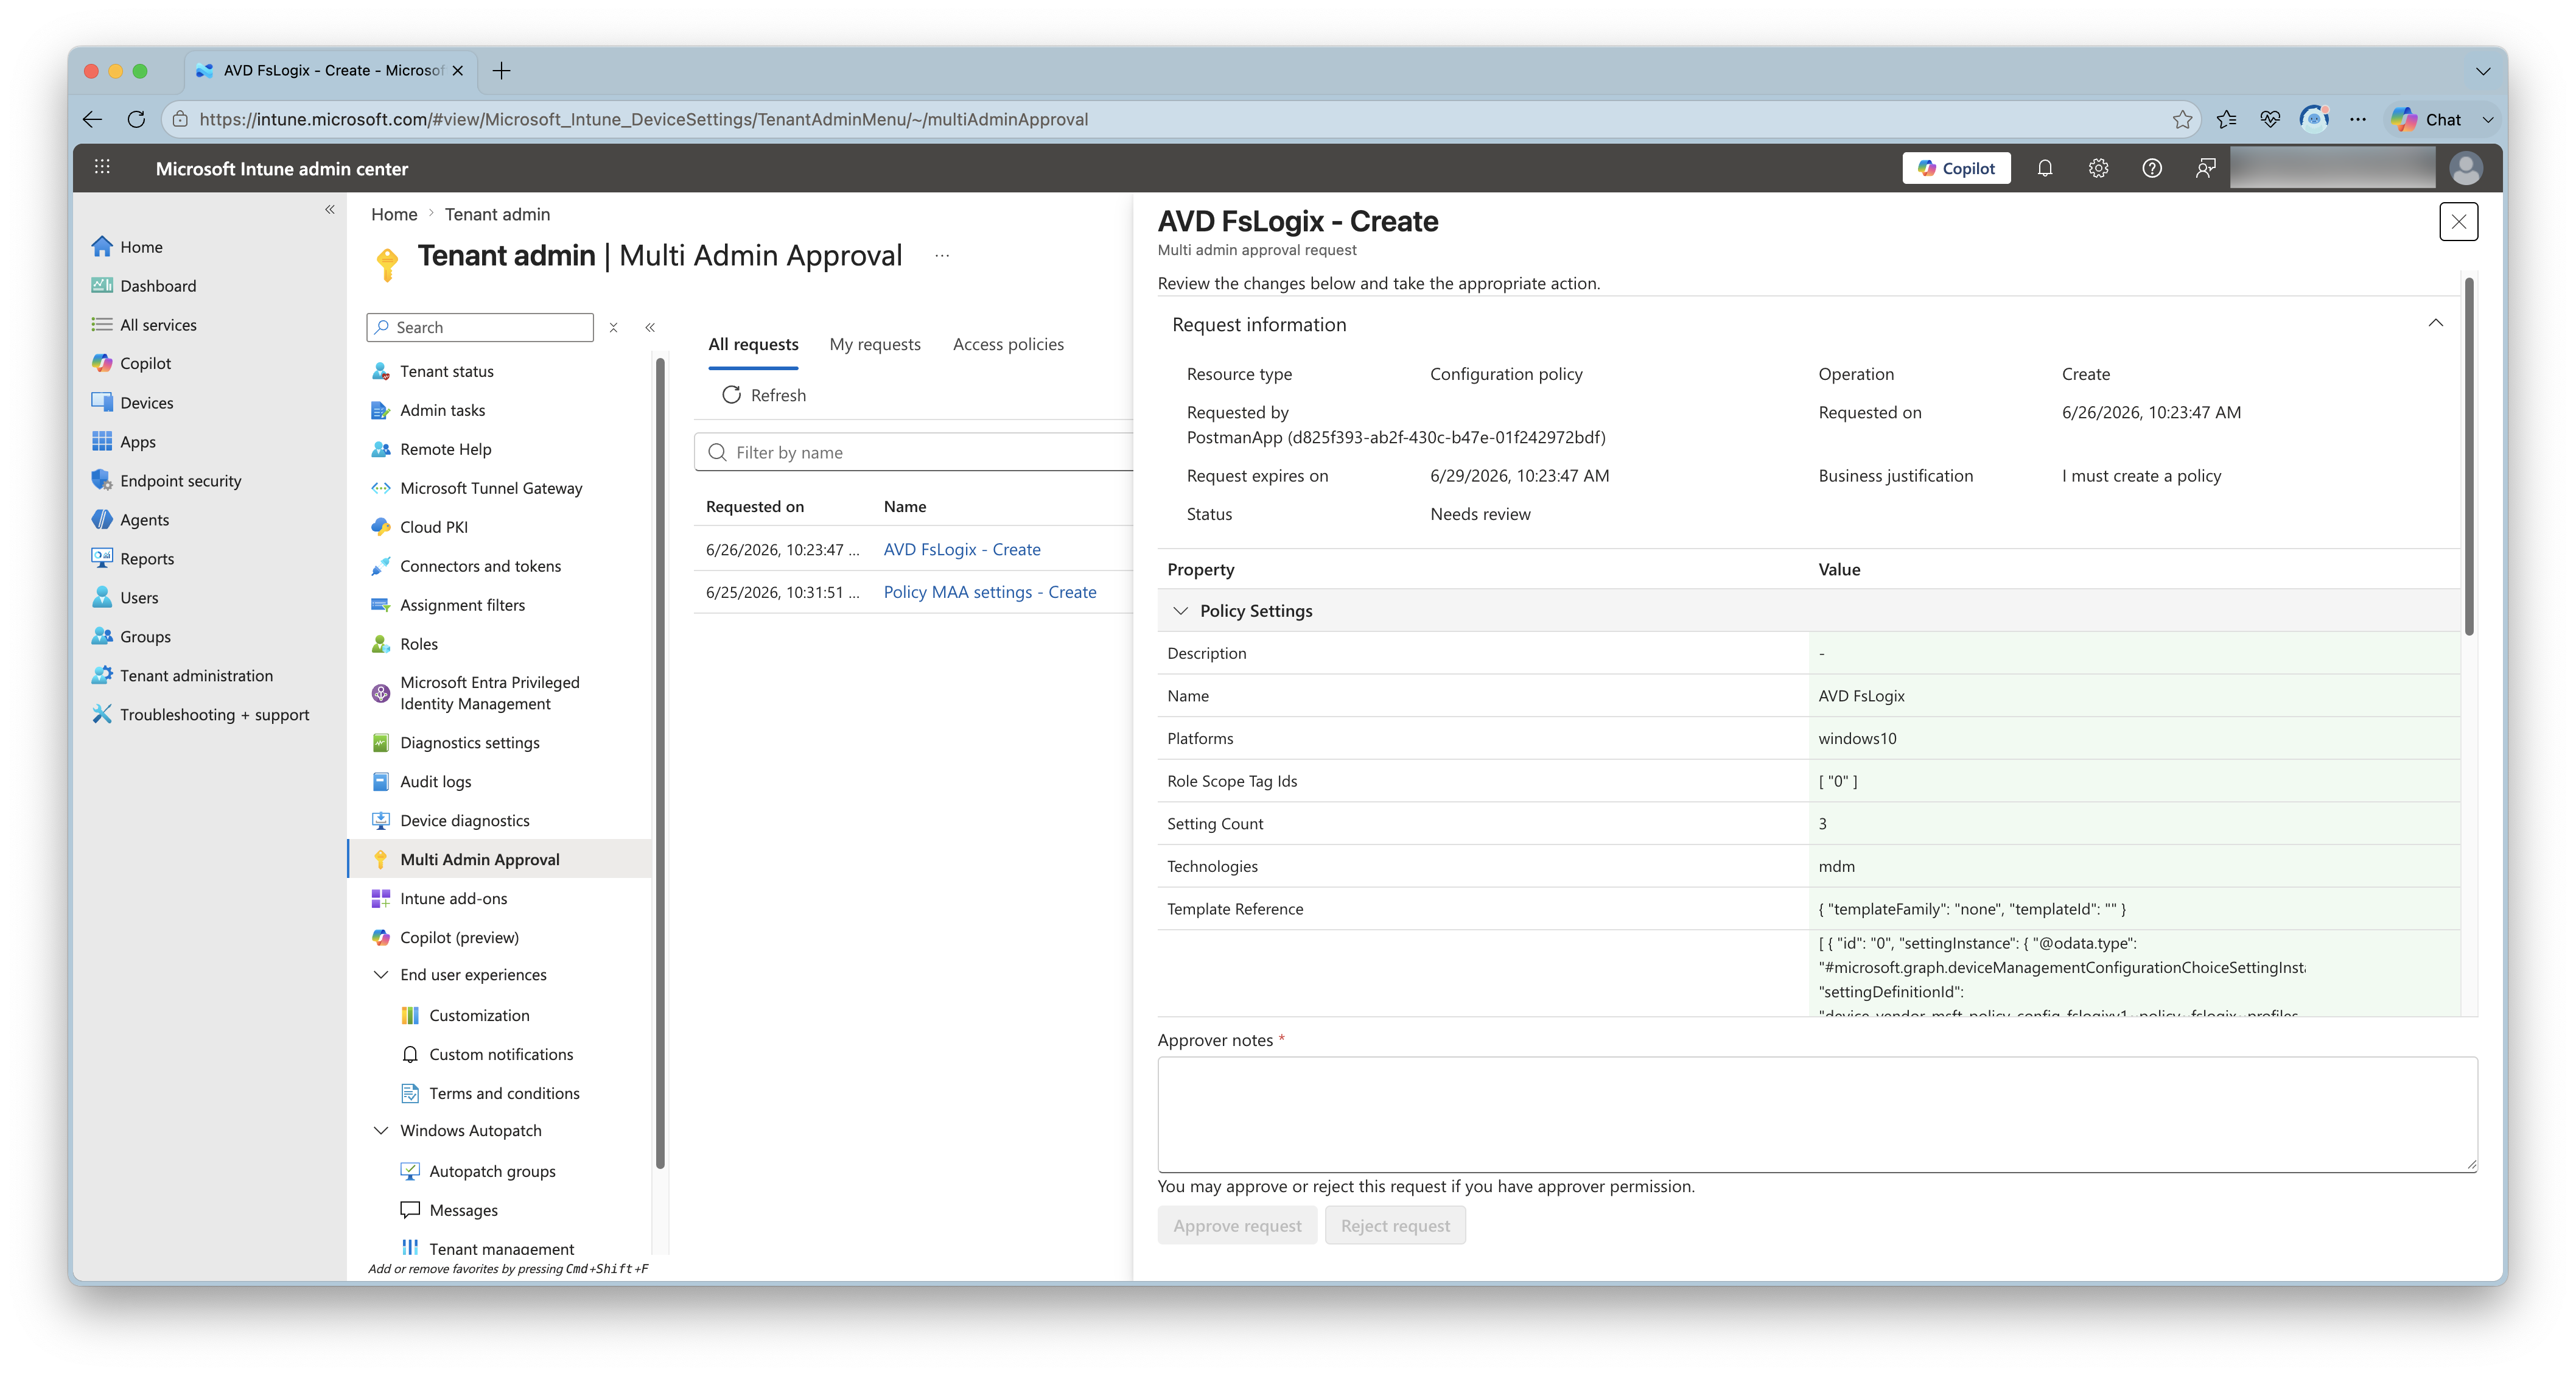
Task: Open the Home item in left navigation
Action: (x=140, y=246)
